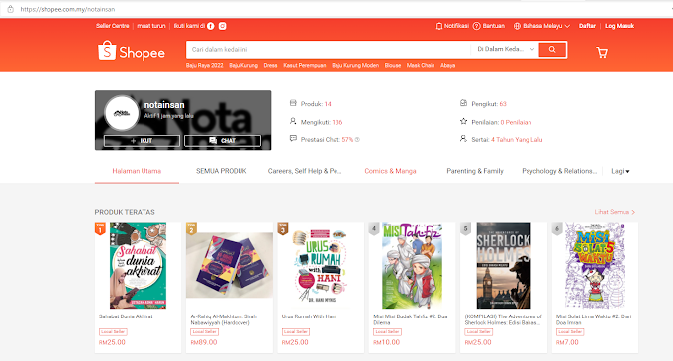Open Shopee's Facebook page icon
The height and width of the screenshot is (361, 673).
click(x=210, y=26)
